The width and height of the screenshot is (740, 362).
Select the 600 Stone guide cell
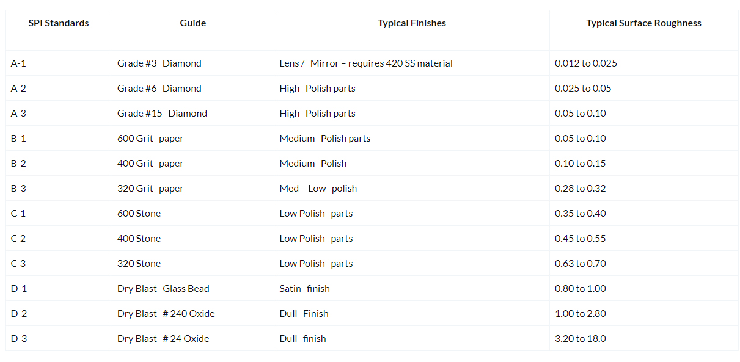click(x=139, y=214)
